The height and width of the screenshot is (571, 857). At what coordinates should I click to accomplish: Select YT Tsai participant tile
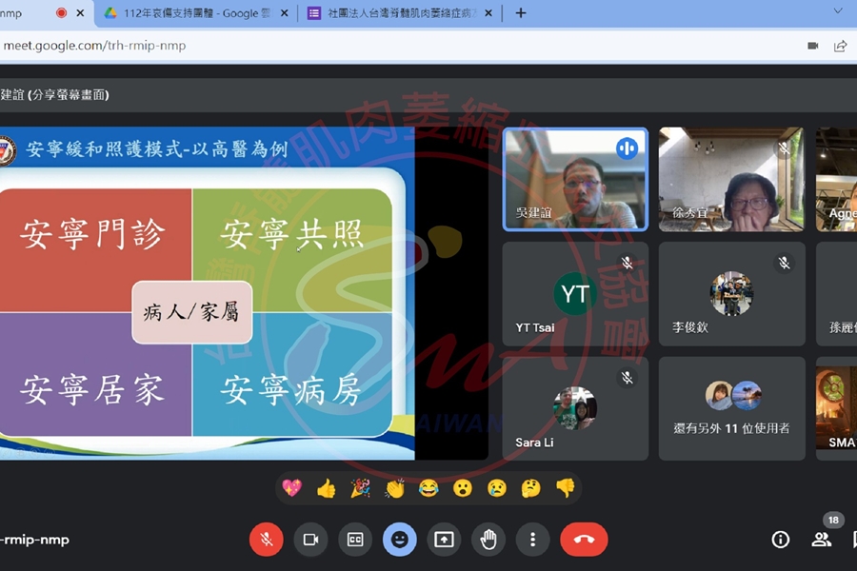click(x=575, y=294)
